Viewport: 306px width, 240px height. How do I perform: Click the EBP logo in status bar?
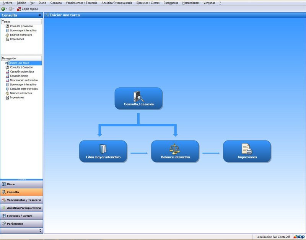pos(299,237)
